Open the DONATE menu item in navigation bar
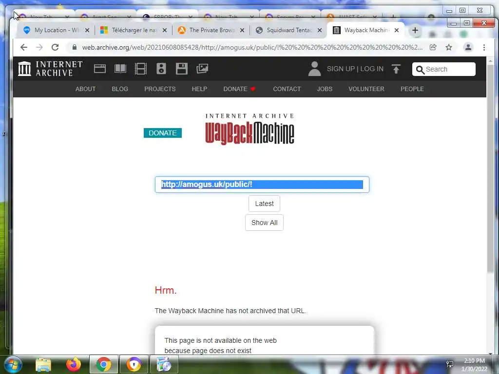This screenshot has width=499, height=374. tap(239, 89)
